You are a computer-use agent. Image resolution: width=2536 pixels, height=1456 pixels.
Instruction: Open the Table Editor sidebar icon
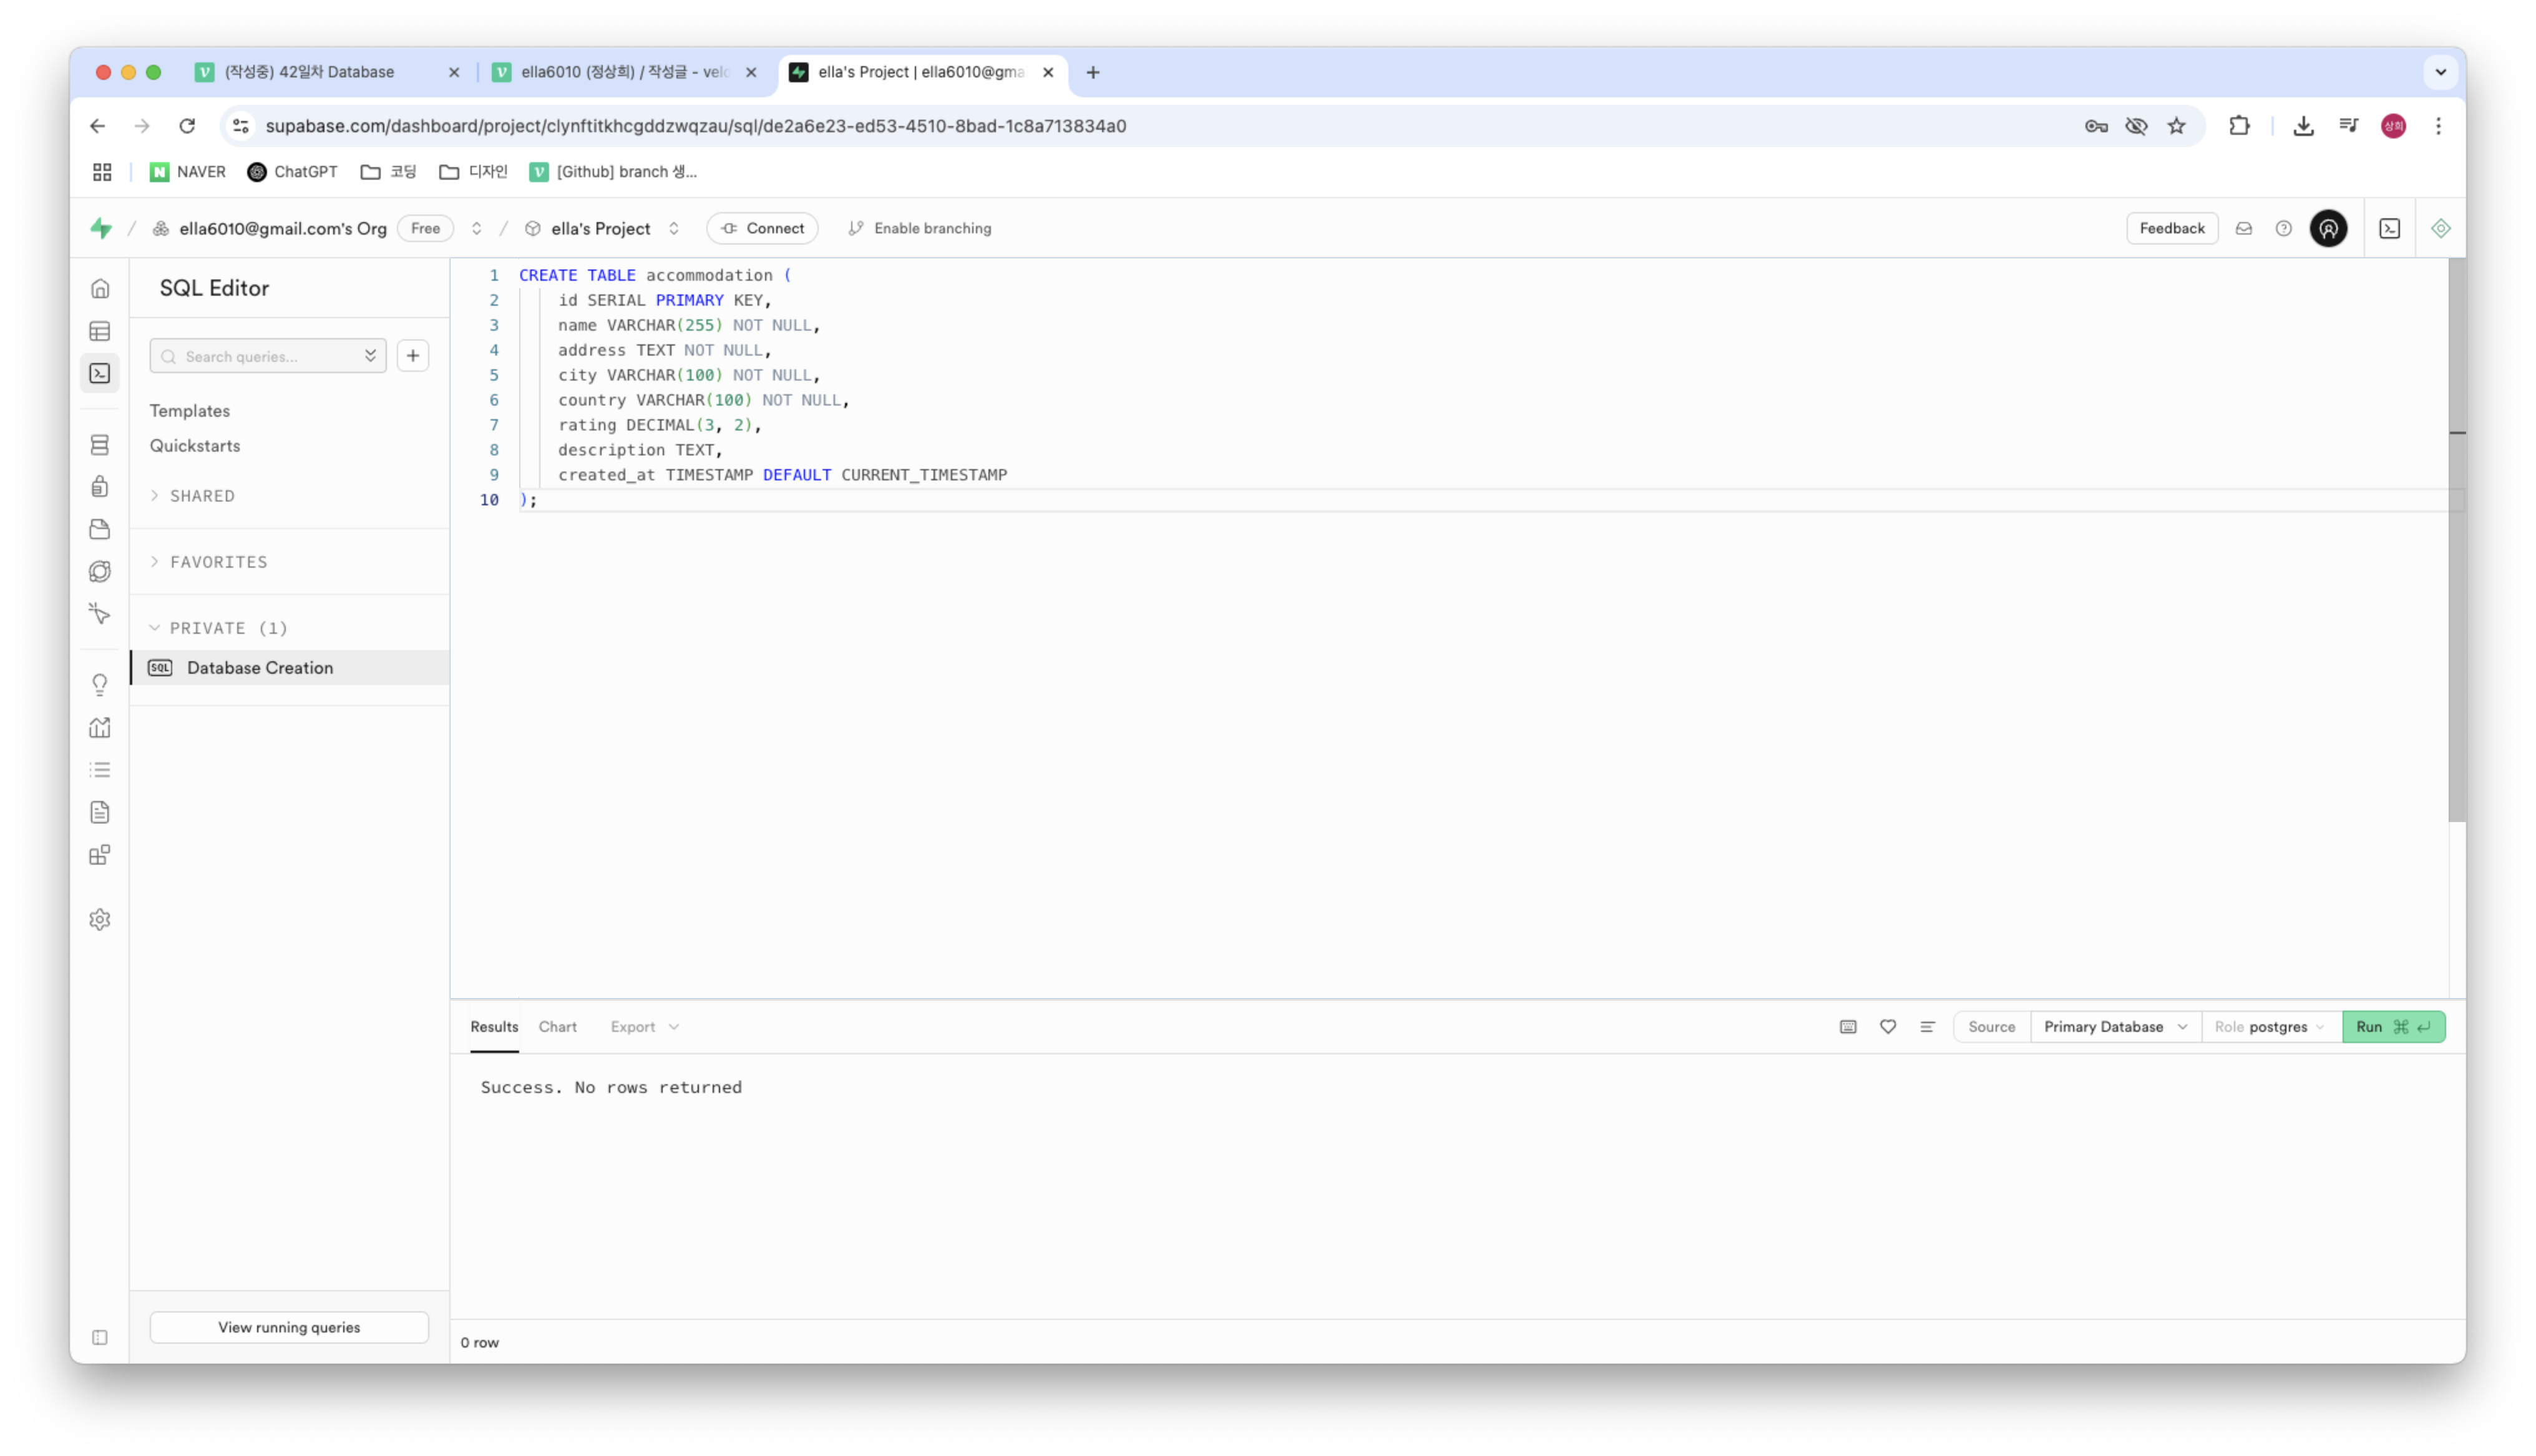(x=100, y=331)
